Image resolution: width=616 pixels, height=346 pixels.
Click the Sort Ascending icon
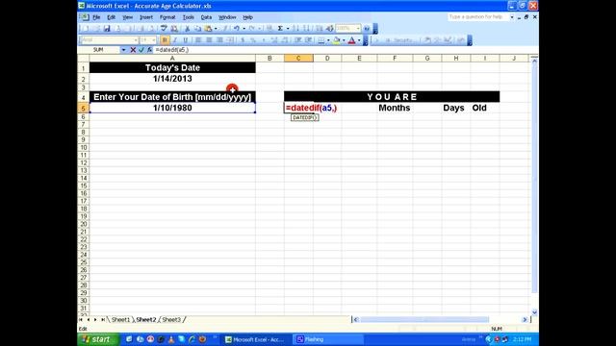tap(296, 29)
